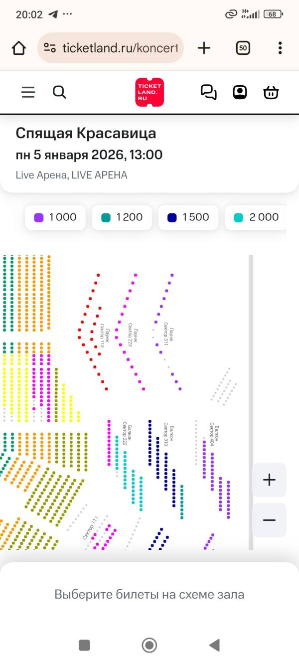This screenshot has width=299, height=664.
Task: Go to Ticketland logo homepage
Action: [x=149, y=92]
